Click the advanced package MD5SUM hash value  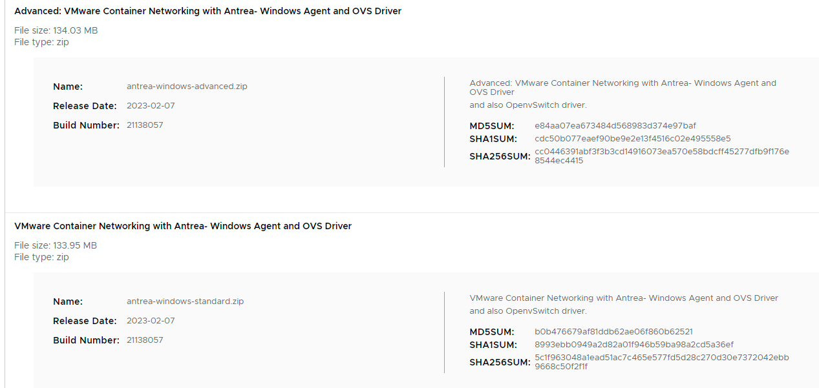[x=615, y=126]
